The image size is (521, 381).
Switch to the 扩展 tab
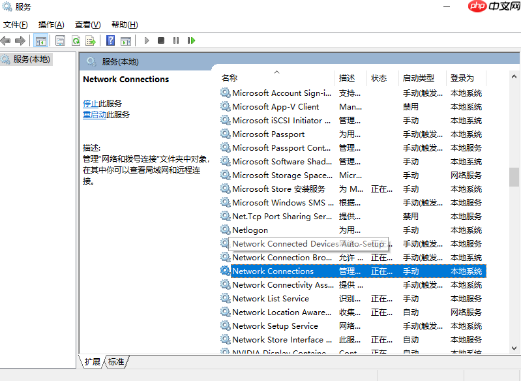[x=92, y=361]
